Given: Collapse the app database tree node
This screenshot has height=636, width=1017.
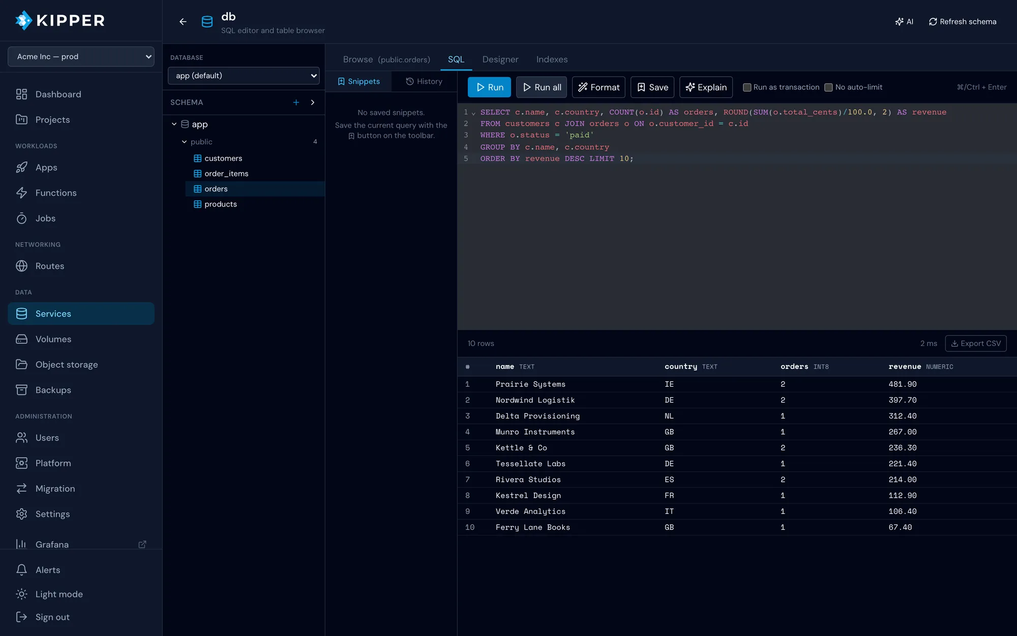Looking at the screenshot, I should [174, 124].
